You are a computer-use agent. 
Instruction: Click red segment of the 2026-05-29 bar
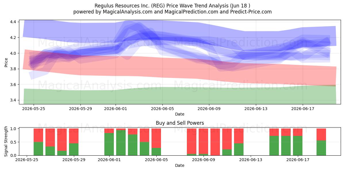tap(74, 136)
